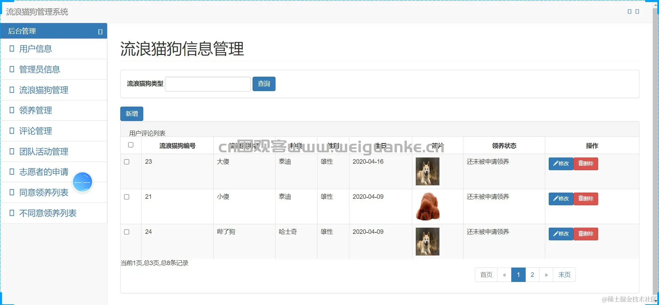Jump to page 2 in pagination
This screenshot has height=305, width=659.
(532, 275)
